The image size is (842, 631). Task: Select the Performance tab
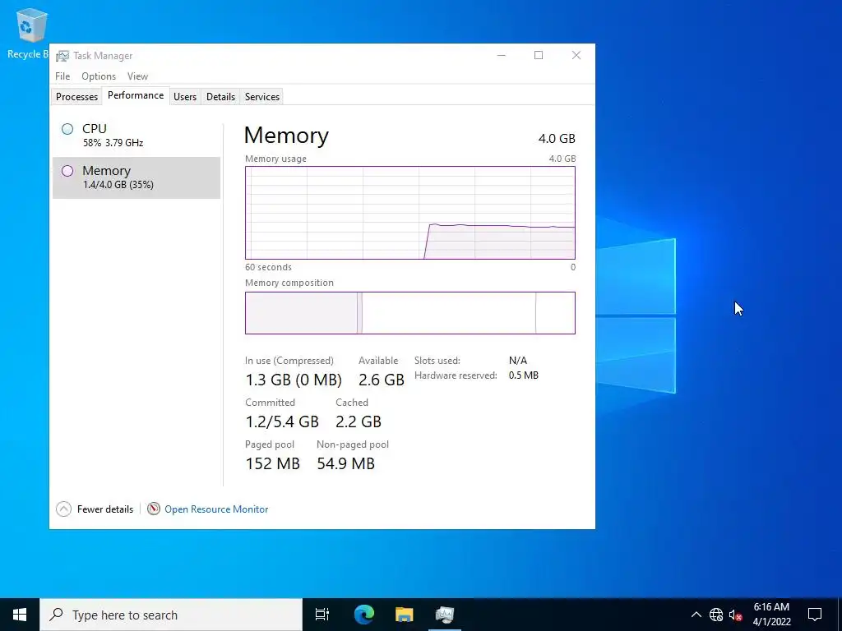tap(136, 95)
